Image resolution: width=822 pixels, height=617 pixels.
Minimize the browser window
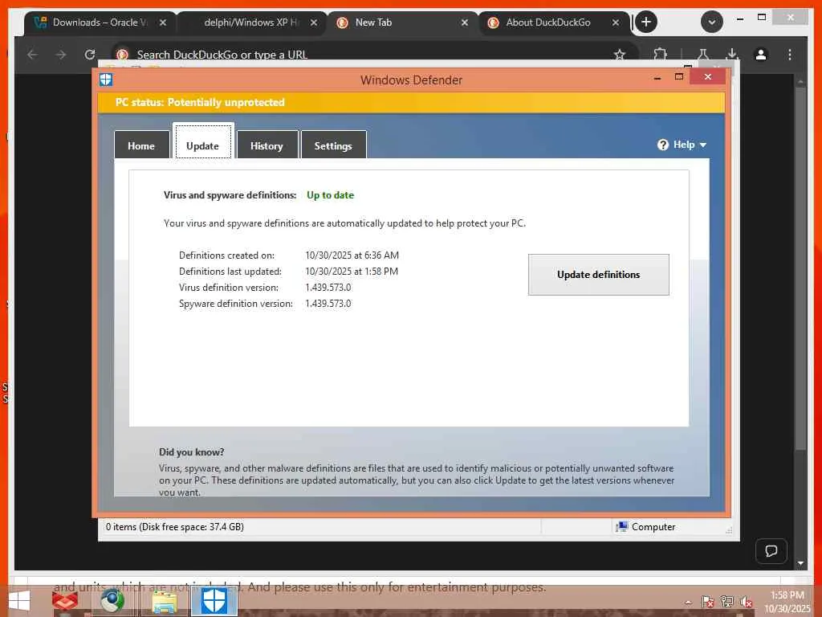739,19
